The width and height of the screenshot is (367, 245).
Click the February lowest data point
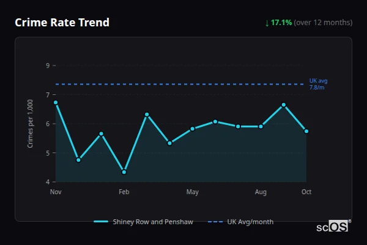coord(124,172)
